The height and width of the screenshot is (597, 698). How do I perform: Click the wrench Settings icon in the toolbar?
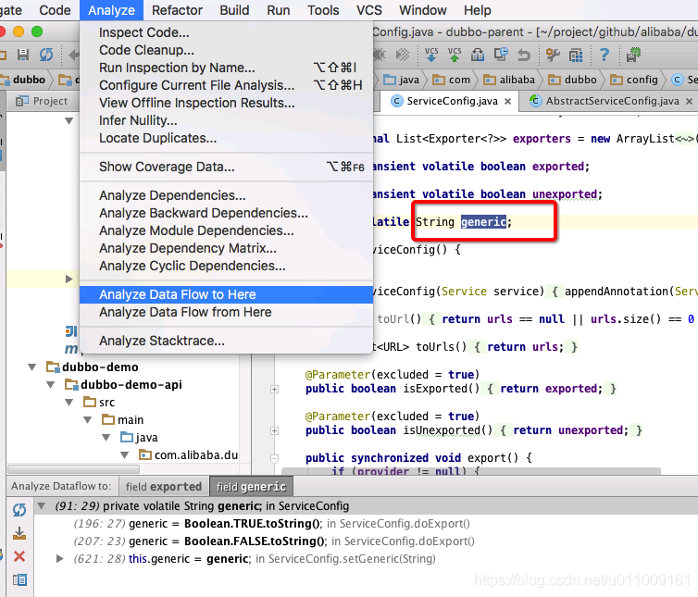coord(553,55)
